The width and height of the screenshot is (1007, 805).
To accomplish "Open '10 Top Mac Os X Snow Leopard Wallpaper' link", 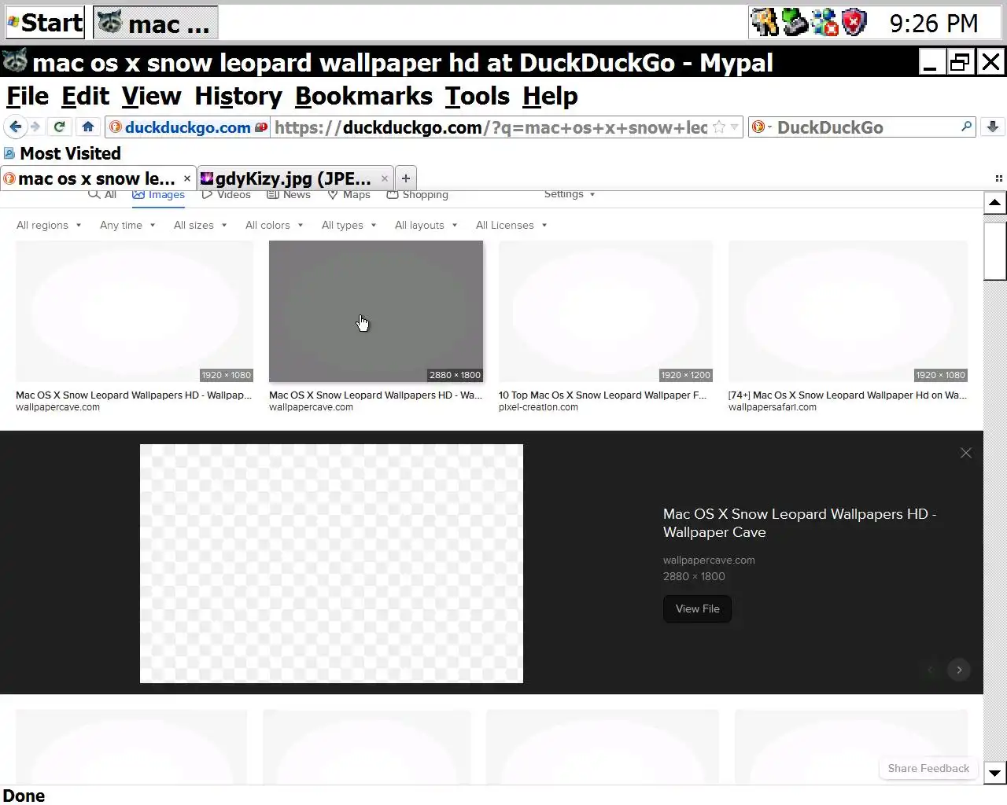I will point(603,395).
